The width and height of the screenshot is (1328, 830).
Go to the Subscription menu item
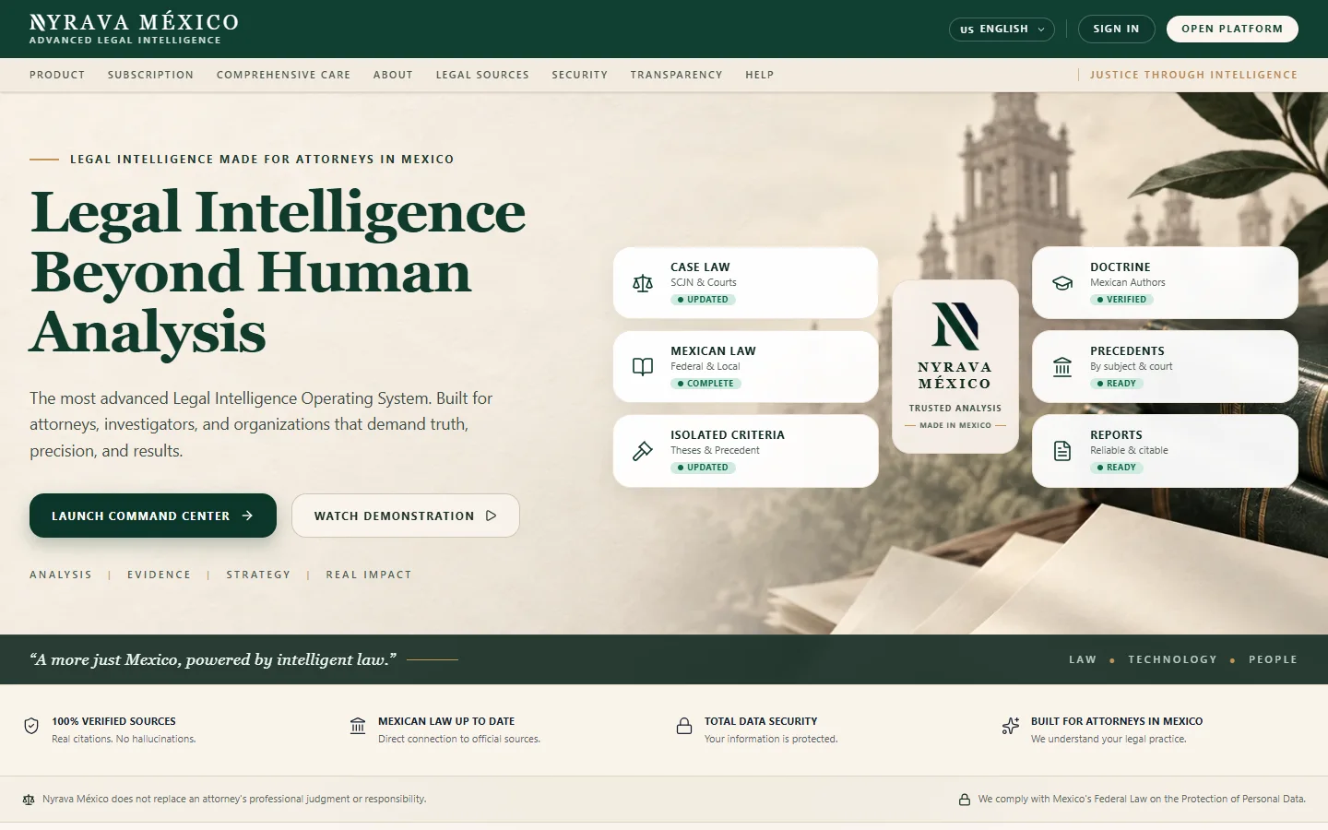[x=150, y=75]
